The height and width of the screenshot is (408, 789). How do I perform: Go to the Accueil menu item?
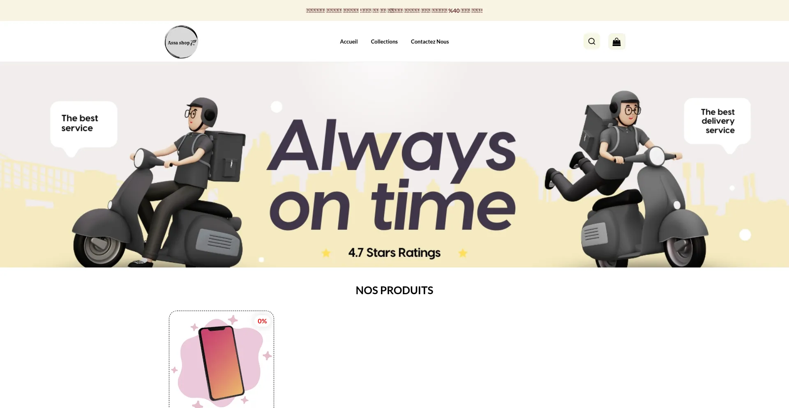click(348, 41)
